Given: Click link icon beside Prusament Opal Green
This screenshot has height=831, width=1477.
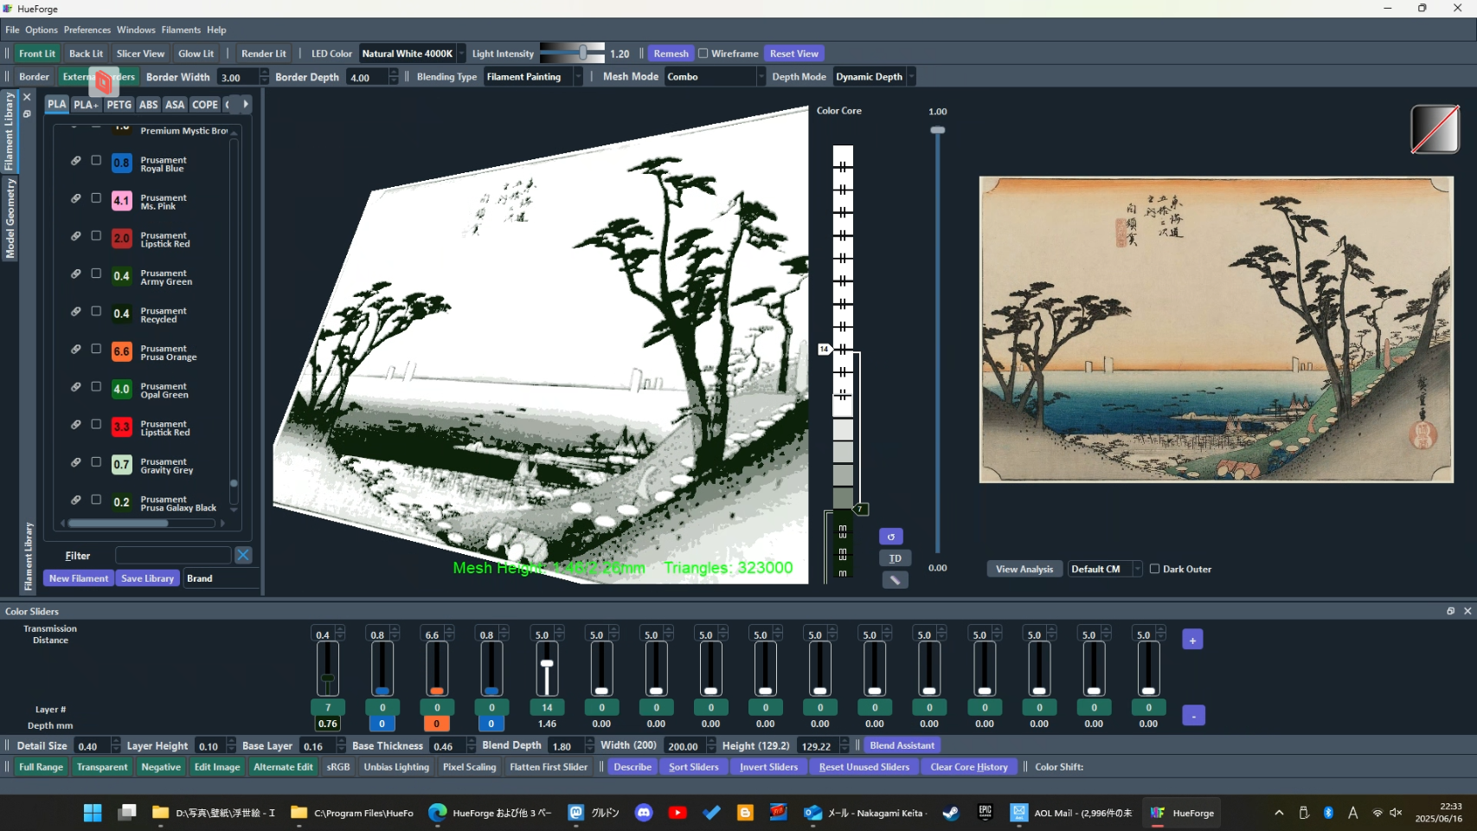Looking at the screenshot, I should tap(76, 387).
